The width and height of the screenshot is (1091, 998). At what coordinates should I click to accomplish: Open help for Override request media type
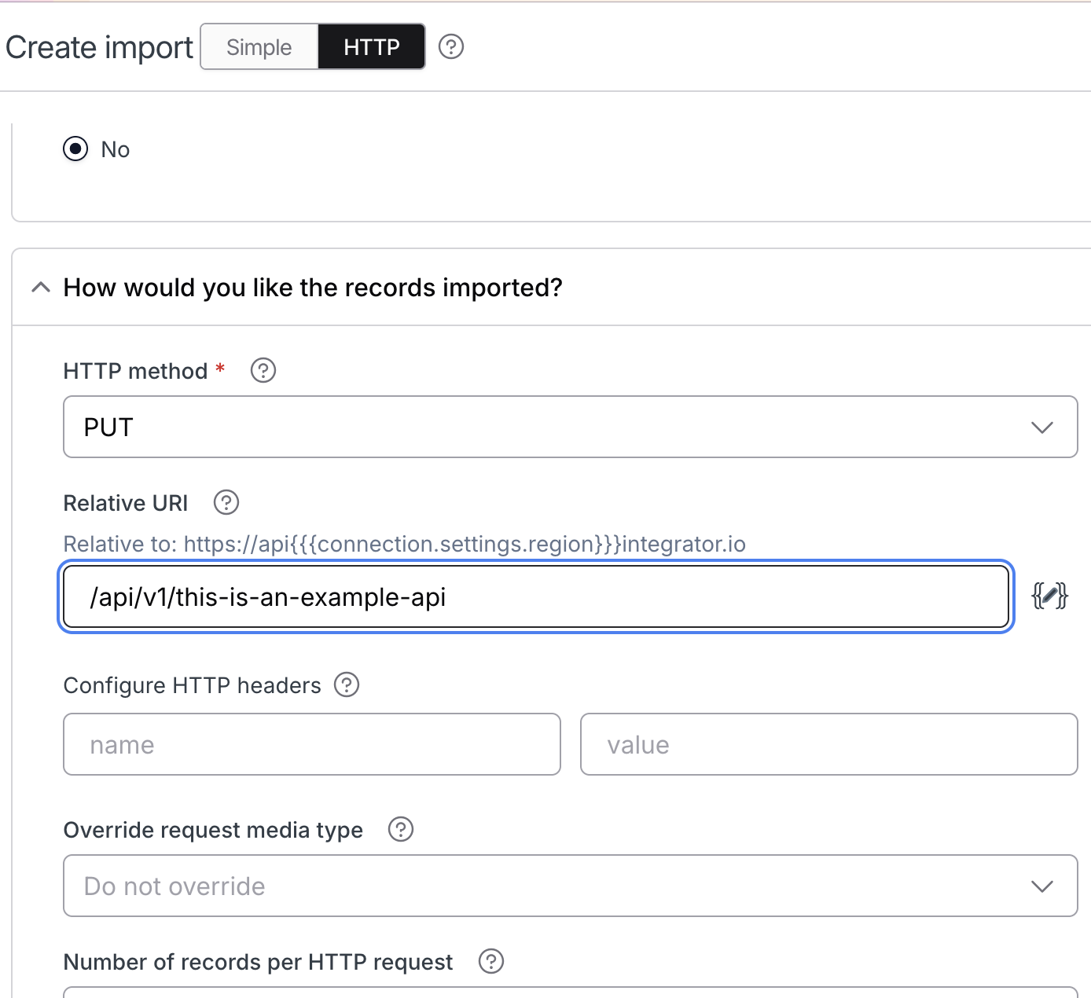point(401,829)
